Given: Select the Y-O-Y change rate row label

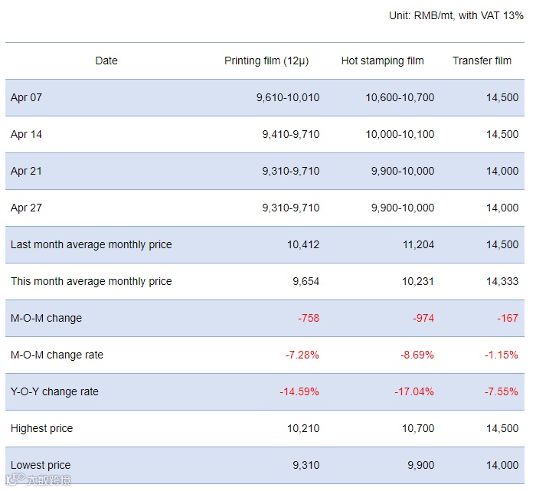Looking at the screenshot, I should click(54, 391).
